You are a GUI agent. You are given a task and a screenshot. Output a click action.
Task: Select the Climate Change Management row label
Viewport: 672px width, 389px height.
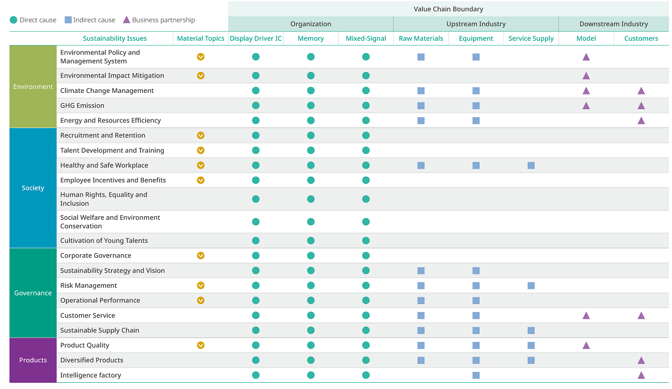(x=107, y=91)
